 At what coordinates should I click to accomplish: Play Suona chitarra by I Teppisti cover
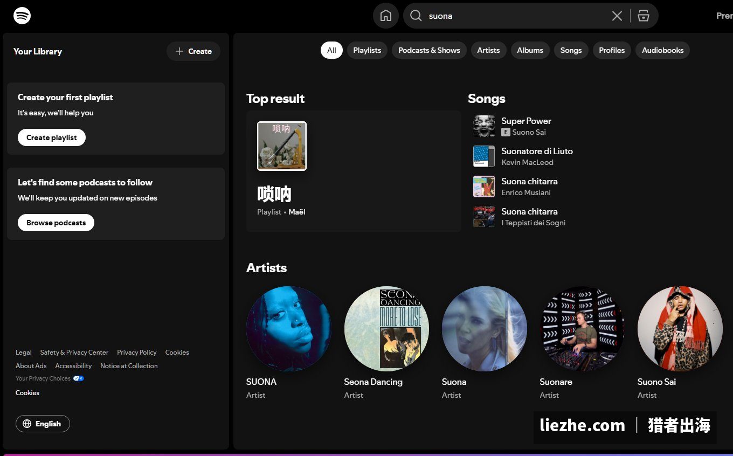click(x=484, y=217)
